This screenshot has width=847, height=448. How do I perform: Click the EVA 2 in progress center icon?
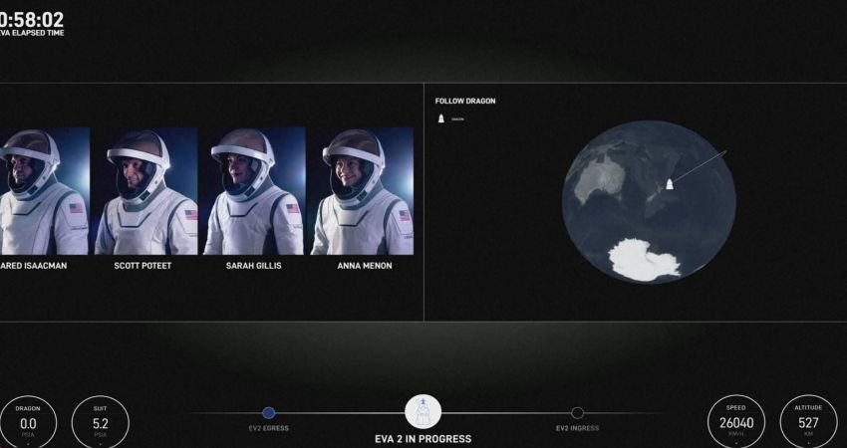coord(423,412)
